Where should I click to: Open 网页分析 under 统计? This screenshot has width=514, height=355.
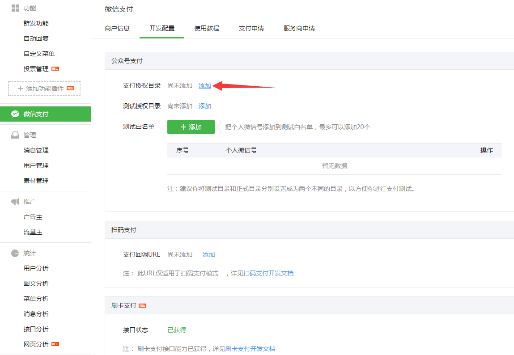36,344
